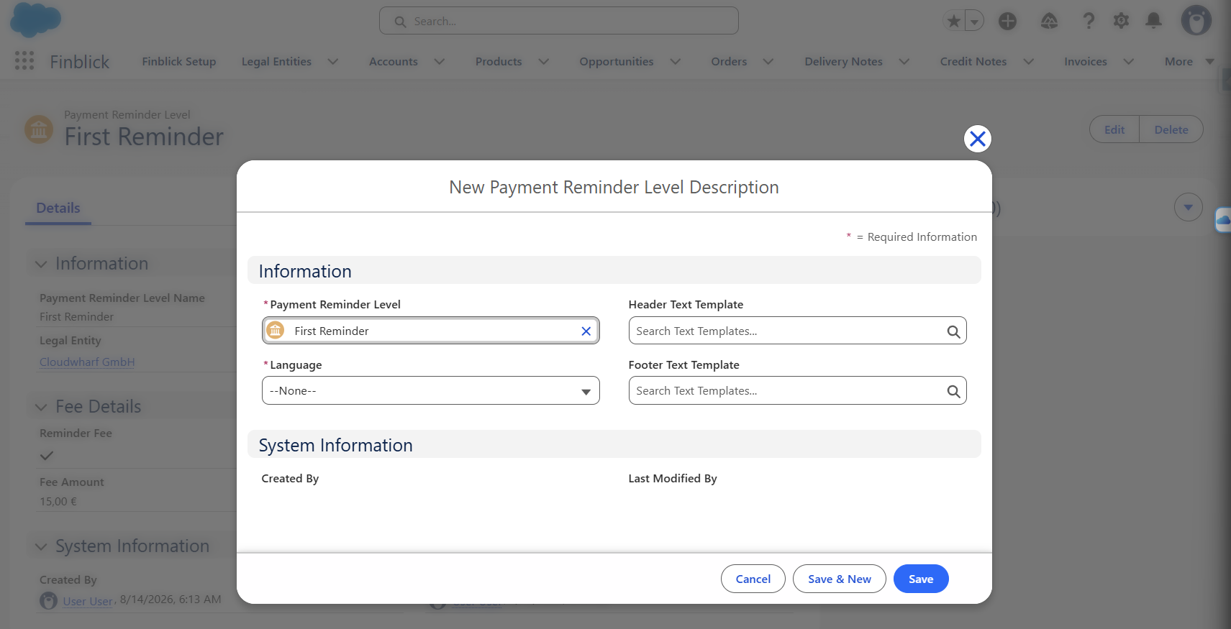This screenshot has width=1231, height=629.
Task: Focus the global Search box
Action: (x=558, y=21)
